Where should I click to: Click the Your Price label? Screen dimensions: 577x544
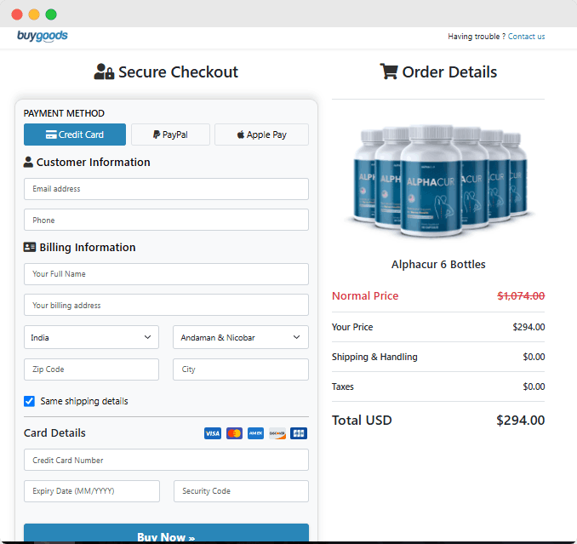tap(352, 327)
